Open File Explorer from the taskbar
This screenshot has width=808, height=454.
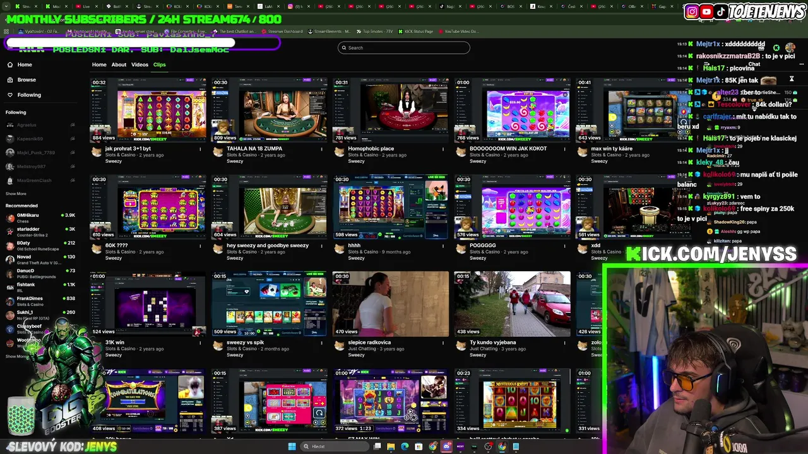tap(391, 446)
